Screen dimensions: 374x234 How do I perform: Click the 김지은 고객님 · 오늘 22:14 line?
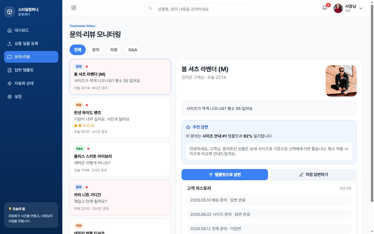tap(204, 77)
